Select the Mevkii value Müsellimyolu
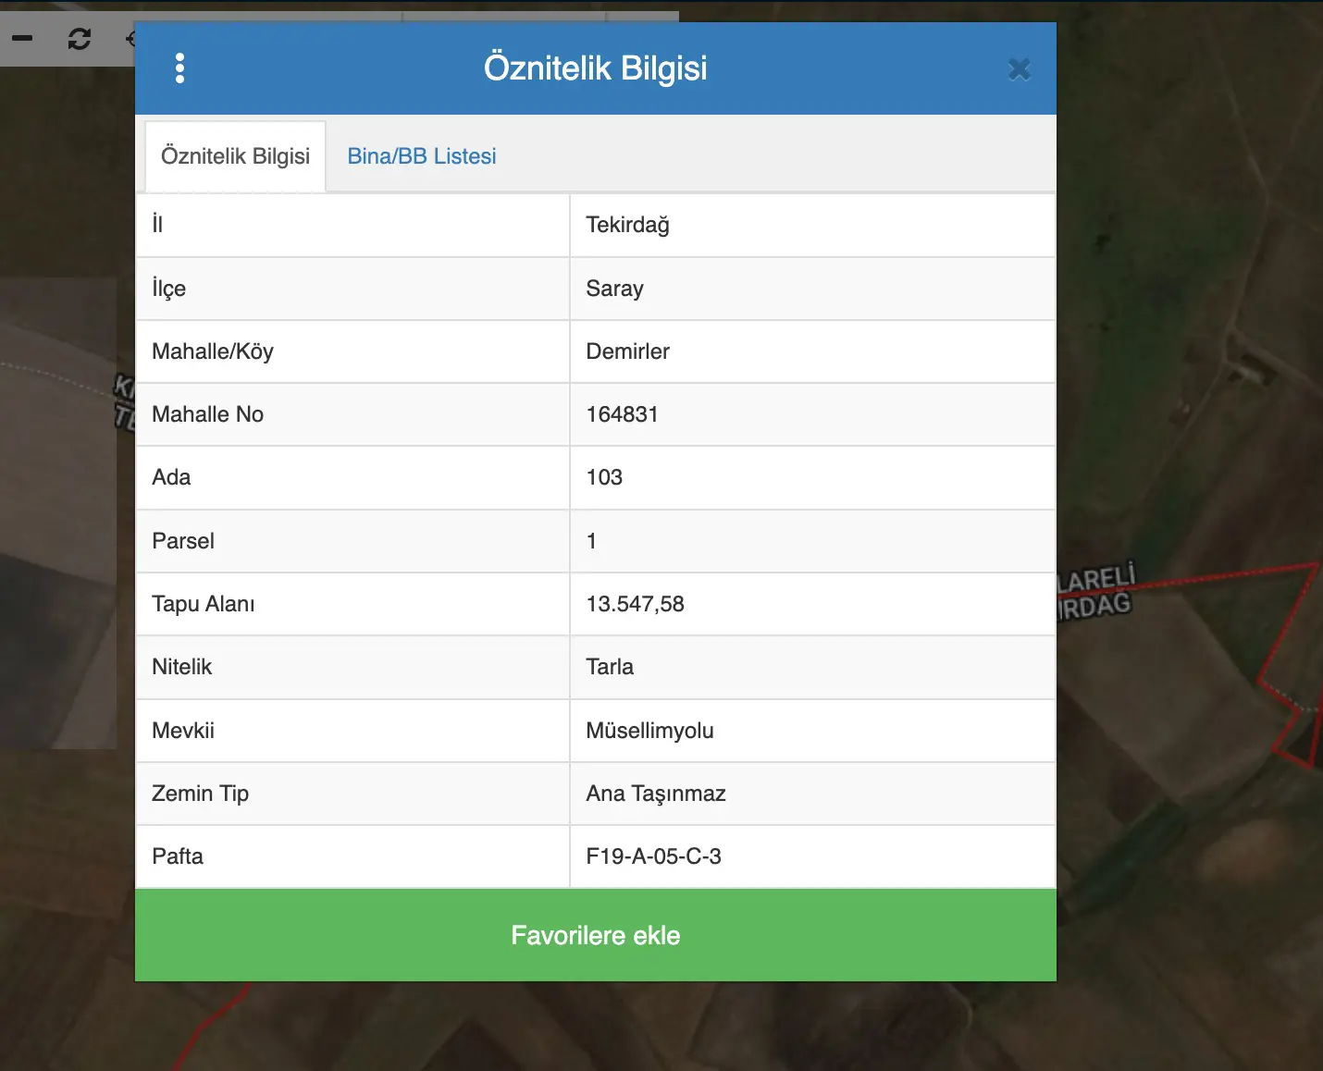The height and width of the screenshot is (1071, 1323). click(x=649, y=731)
